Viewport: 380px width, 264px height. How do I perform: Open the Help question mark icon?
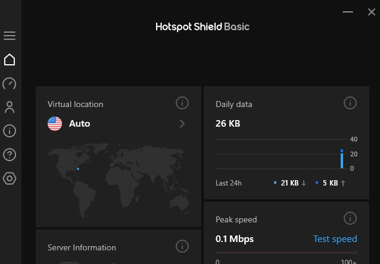pyautogui.click(x=10, y=155)
